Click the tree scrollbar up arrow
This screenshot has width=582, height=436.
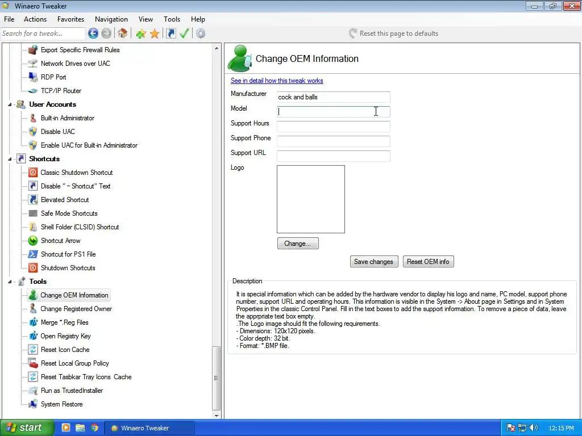point(217,48)
